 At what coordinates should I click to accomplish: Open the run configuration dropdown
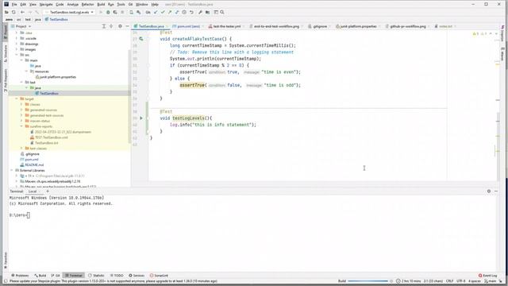coord(69,13)
